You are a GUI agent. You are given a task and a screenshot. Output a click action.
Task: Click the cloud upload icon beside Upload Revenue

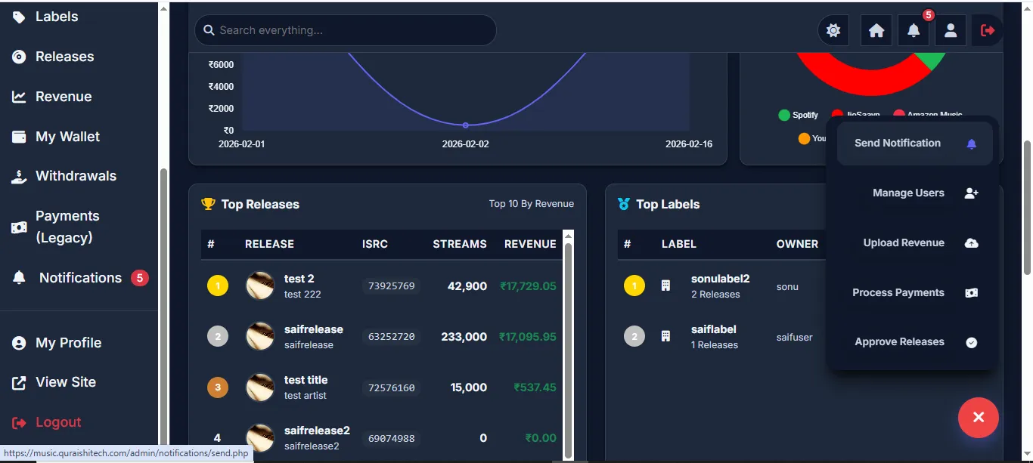(972, 243)
